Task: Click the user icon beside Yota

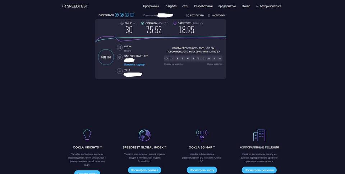Action: coord(120,71)
